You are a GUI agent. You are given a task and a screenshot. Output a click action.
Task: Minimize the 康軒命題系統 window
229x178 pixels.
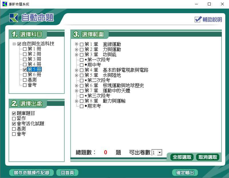[196, 4]
